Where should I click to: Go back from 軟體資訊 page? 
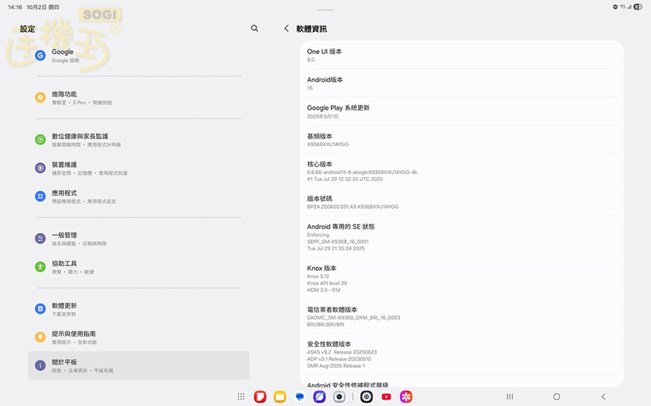[x=287, y=29]
